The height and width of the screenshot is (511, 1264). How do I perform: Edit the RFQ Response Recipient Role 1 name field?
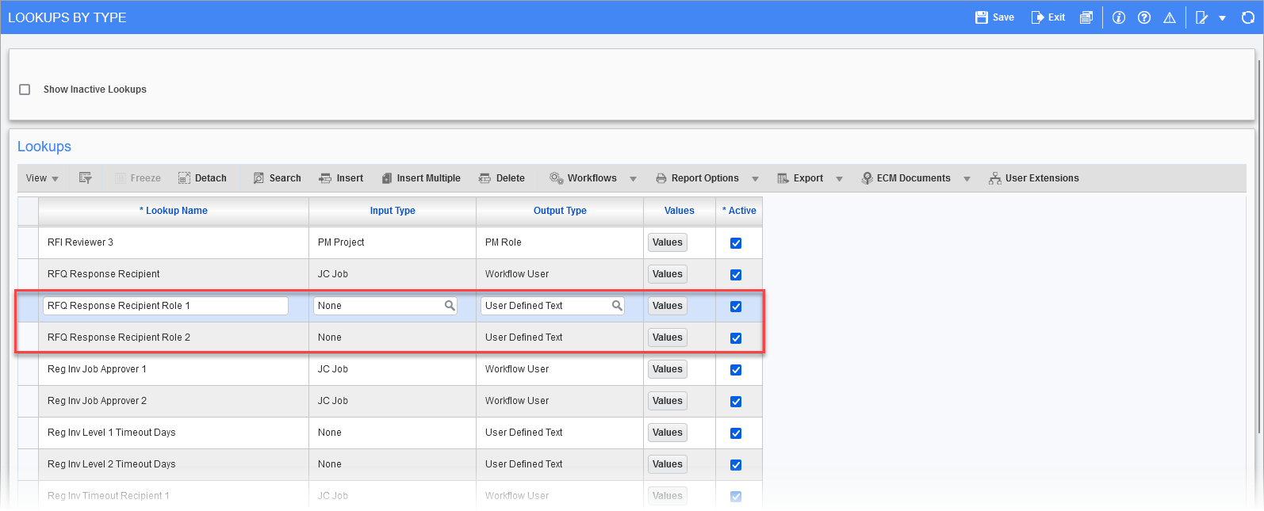[x=166, y=306]
